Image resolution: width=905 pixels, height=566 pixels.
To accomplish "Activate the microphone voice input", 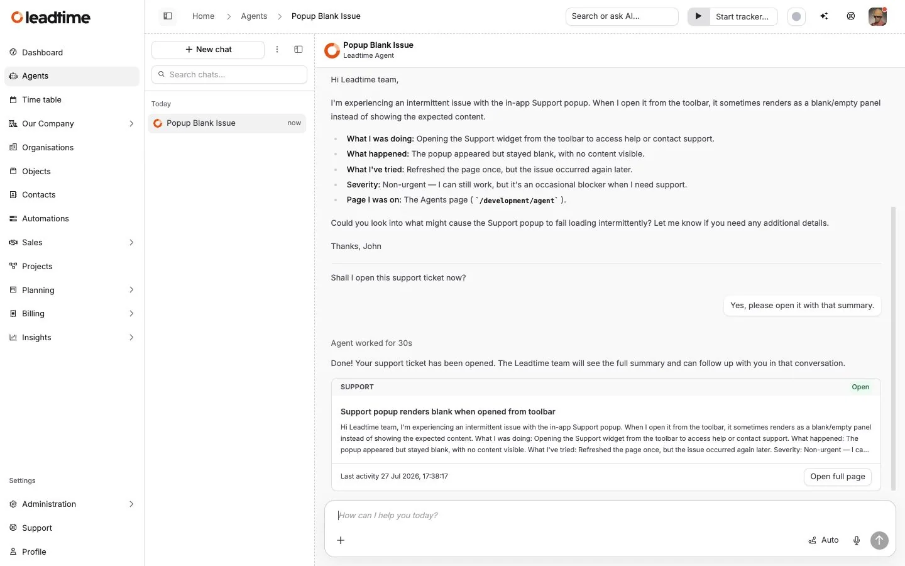I will pyautogui.click(x=857, y=540).
